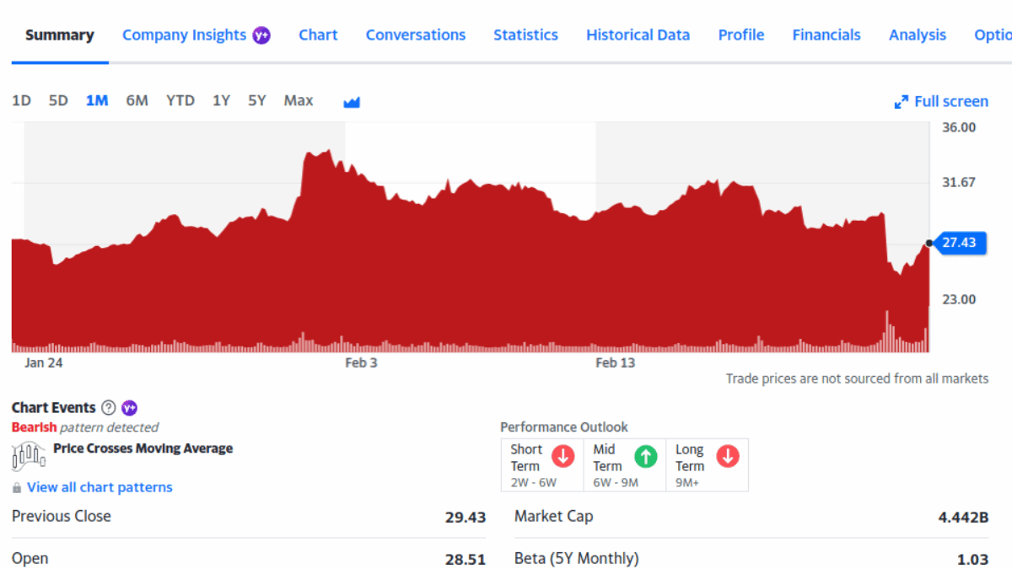The width and height of the screenshot is (1012, 569).
Task: Open View all chart patterns link
Action: [100, 487]
